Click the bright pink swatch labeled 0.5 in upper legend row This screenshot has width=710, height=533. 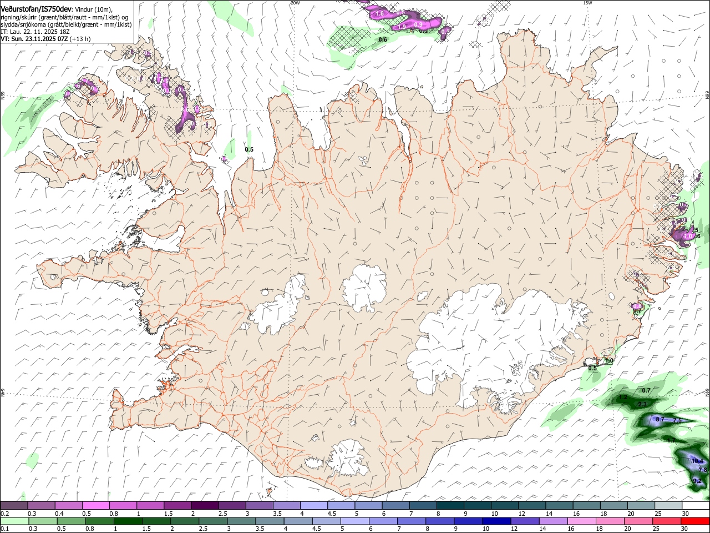point(95,506)
